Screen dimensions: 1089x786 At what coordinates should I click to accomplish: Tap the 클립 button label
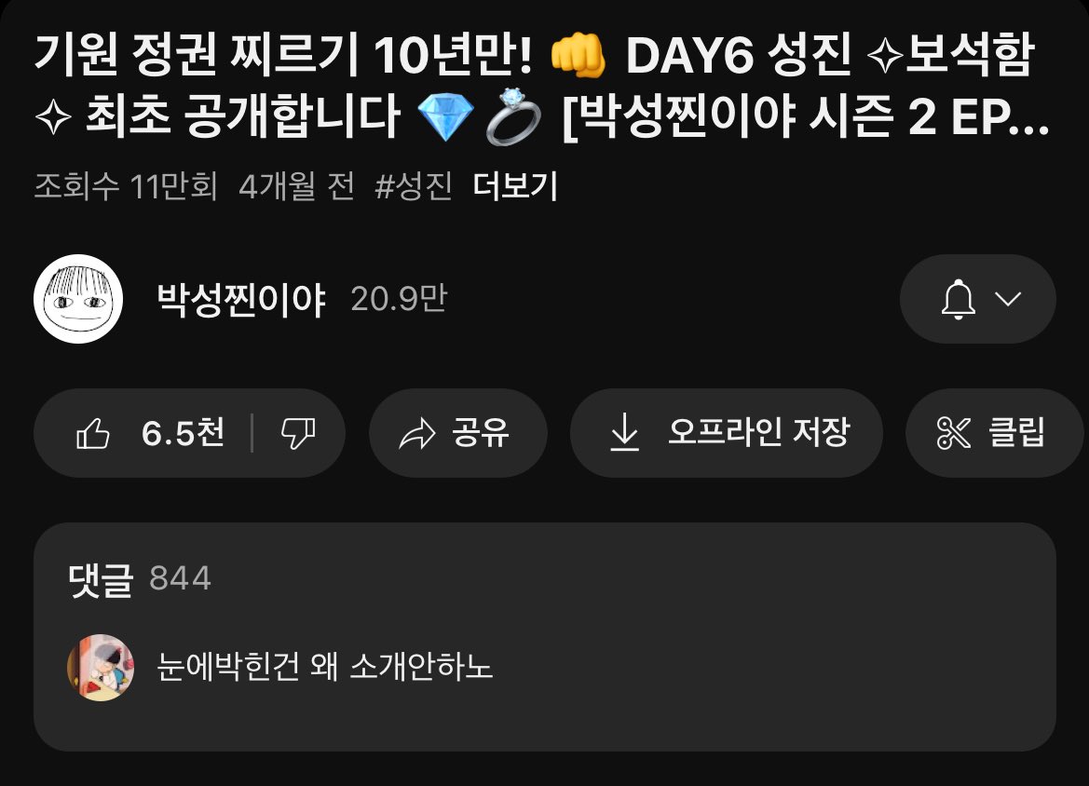[x=1016, y=432]
